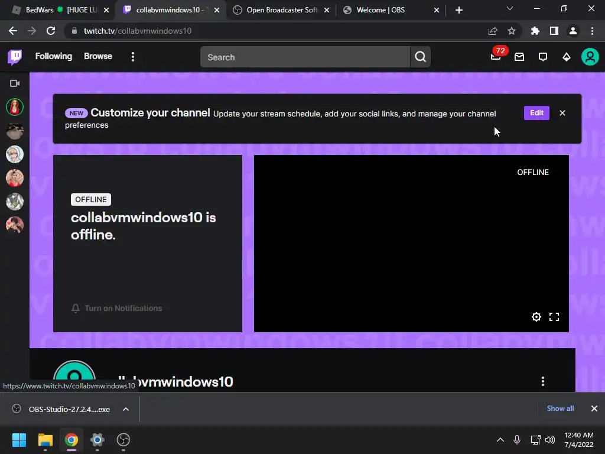Open the user avatar menu
This screenshot has width=605, height=454.
pos(590,57)
